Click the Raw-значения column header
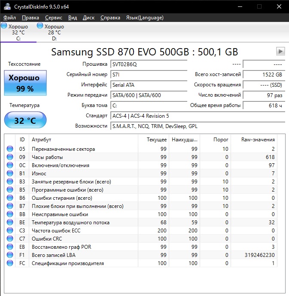The height and width of the screenshot is (296, 289). [259, 140]
